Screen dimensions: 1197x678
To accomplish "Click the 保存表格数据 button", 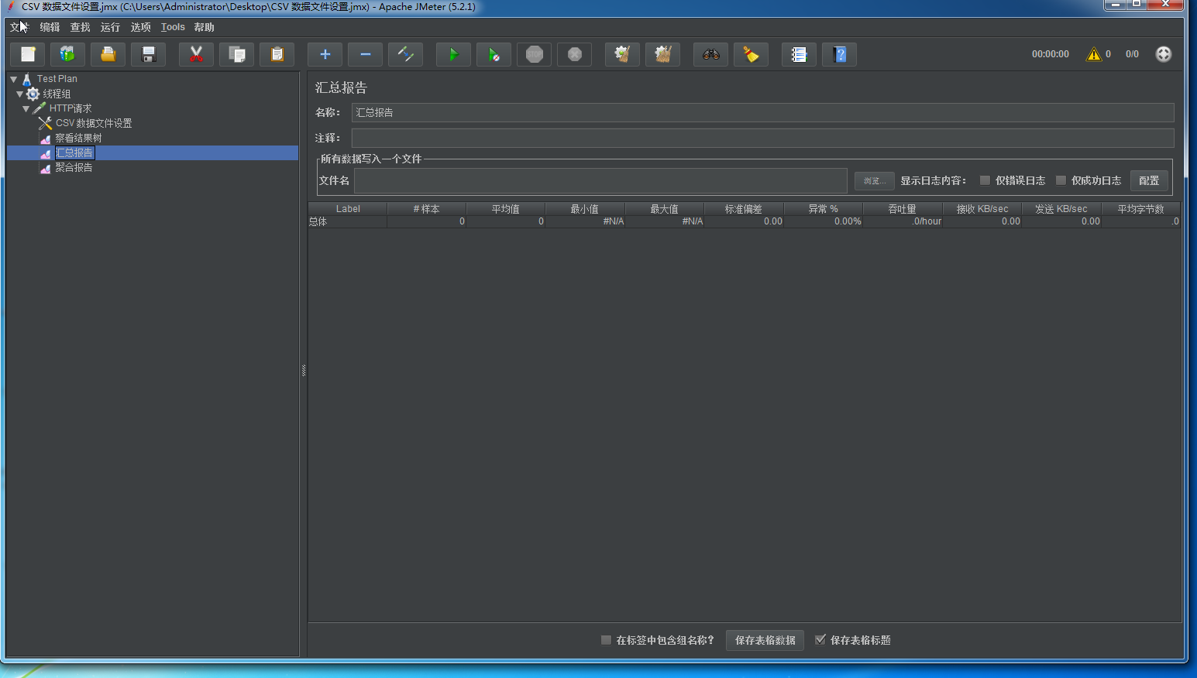I will click(x=765, y=640).
